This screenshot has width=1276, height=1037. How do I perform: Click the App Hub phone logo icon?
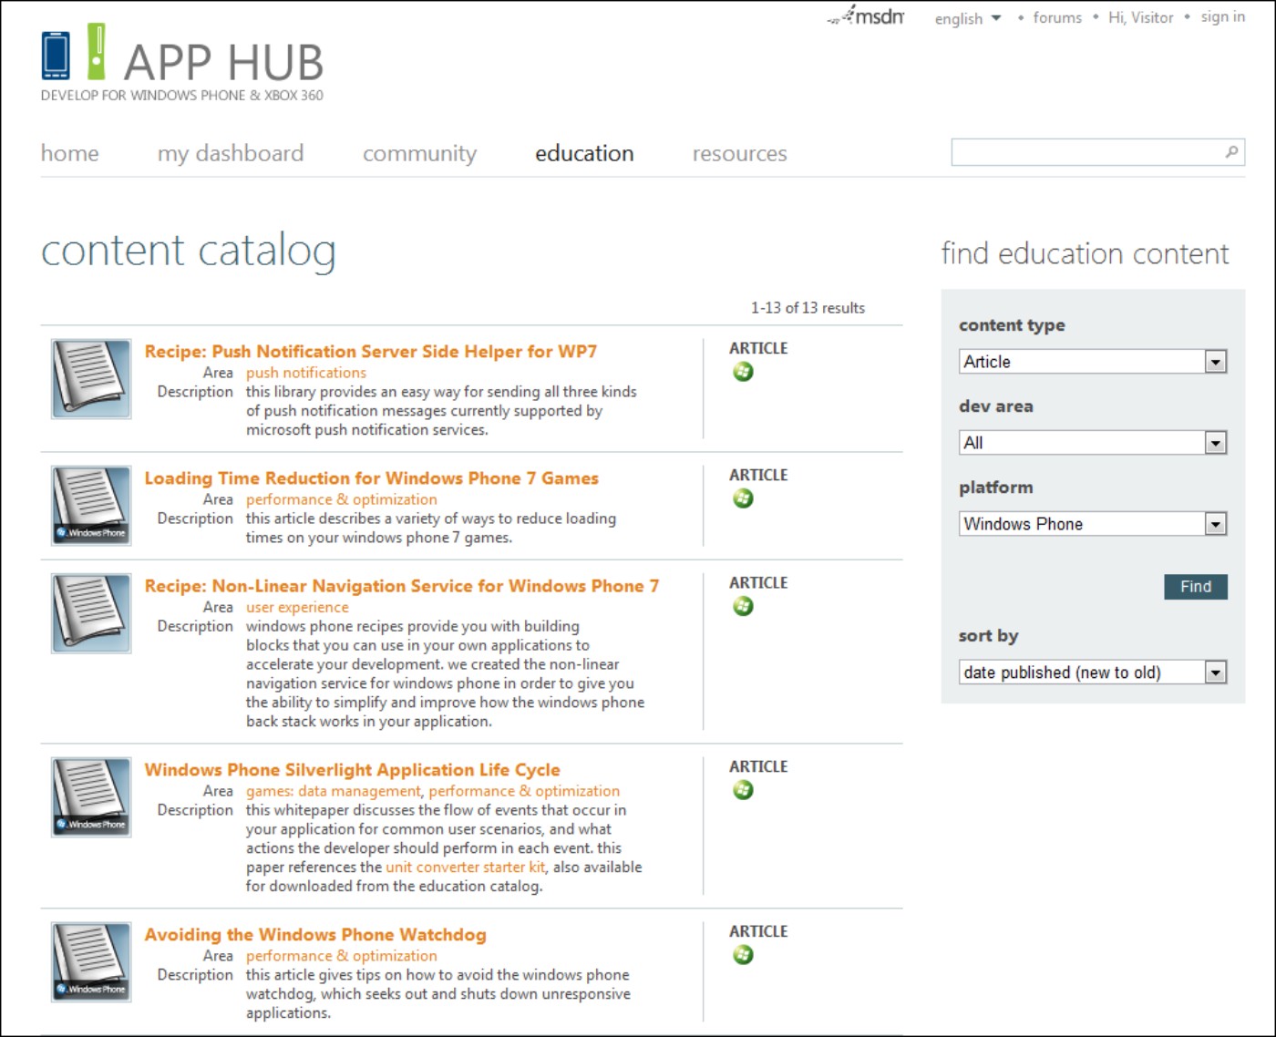point(56,55)
